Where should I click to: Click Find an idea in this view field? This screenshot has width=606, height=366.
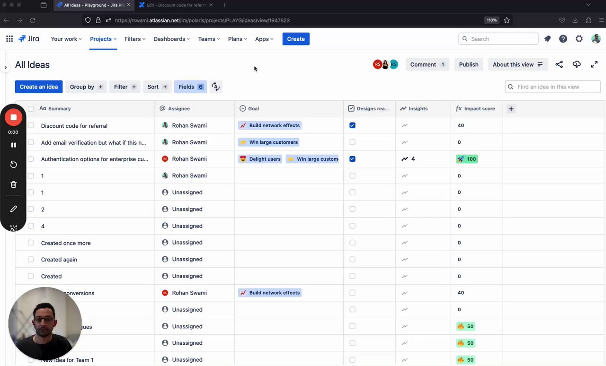pos(553,87)
